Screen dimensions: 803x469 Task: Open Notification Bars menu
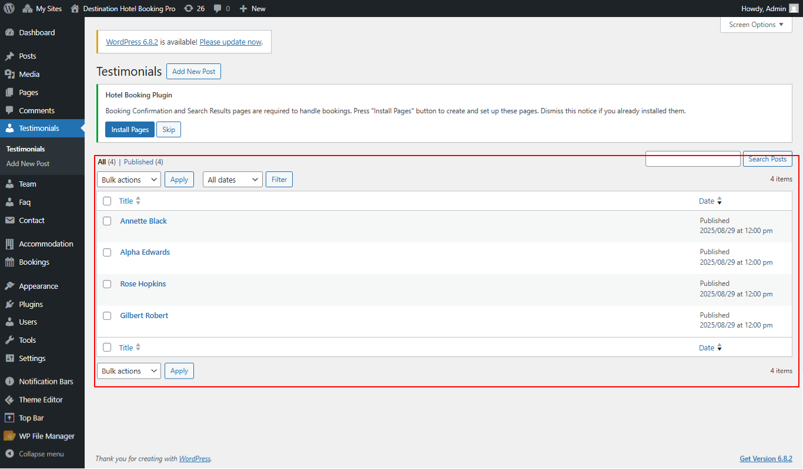pyautogui.click(x=42, y=381)
